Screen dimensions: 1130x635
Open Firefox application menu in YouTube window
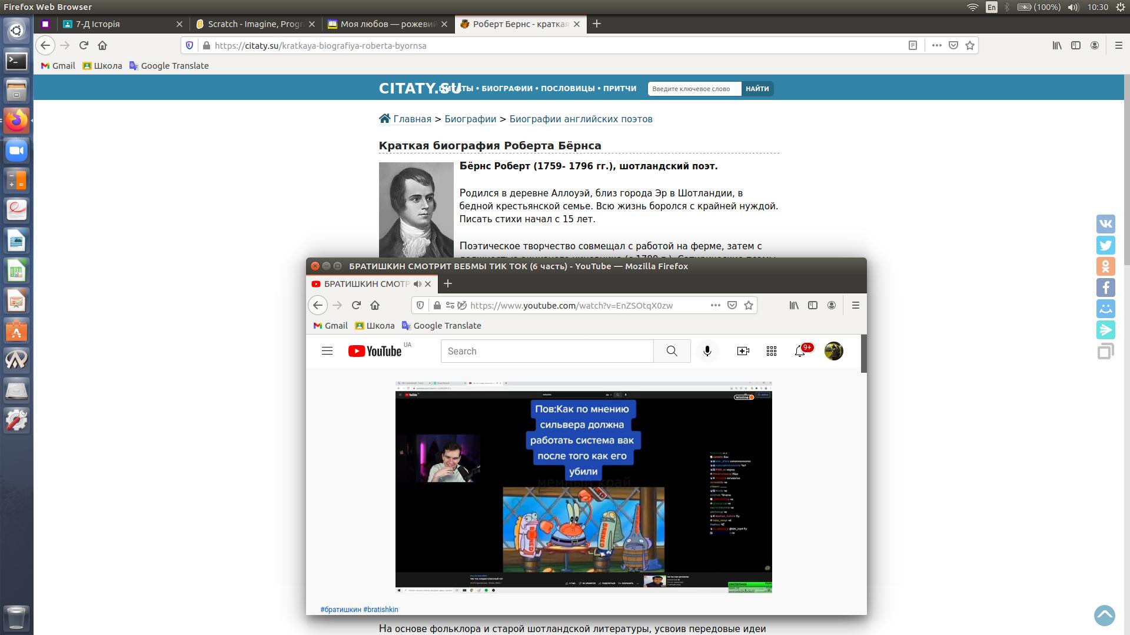click(x=855, y=305)
